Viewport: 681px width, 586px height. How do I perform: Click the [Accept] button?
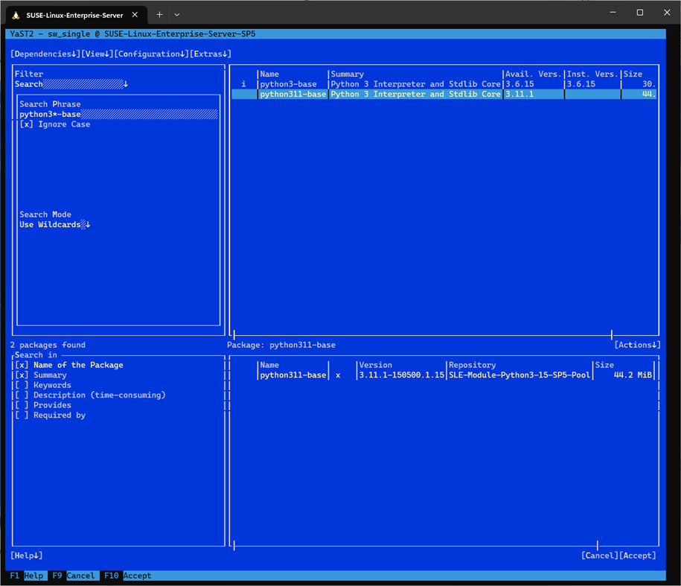click(x=638, y=555)
